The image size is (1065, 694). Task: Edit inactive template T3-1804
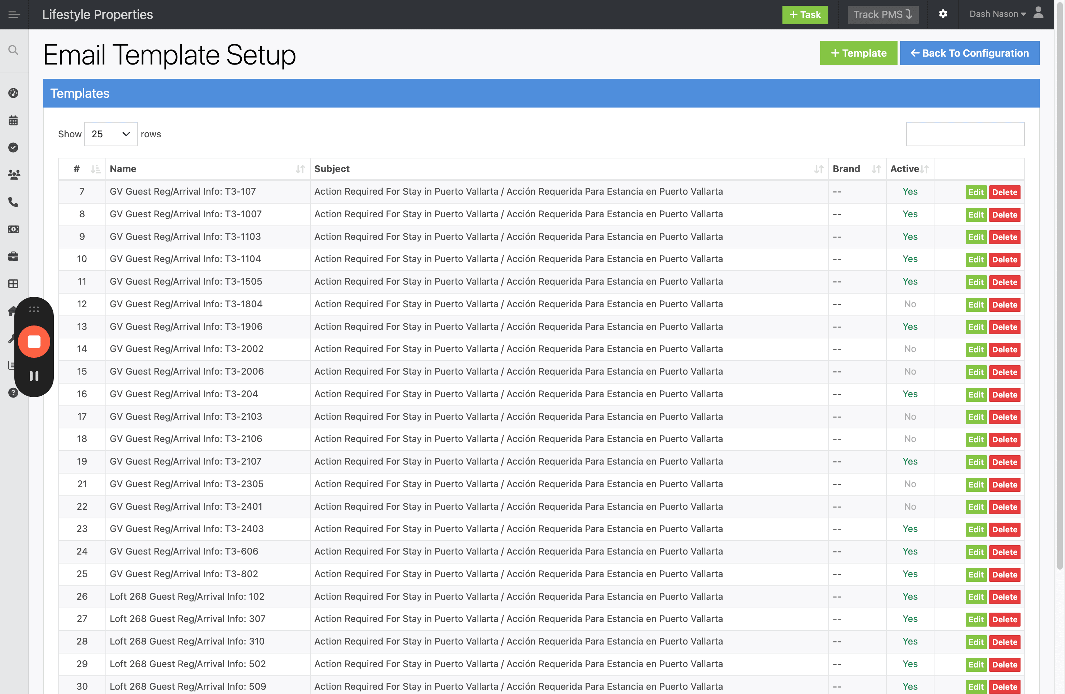[x=975, y=305]
